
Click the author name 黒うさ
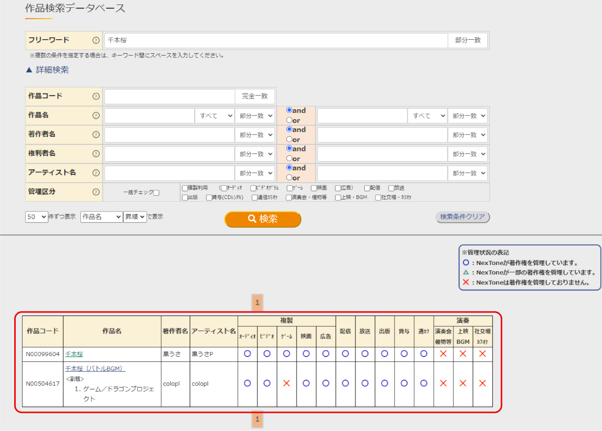click(x=171, y=354)
